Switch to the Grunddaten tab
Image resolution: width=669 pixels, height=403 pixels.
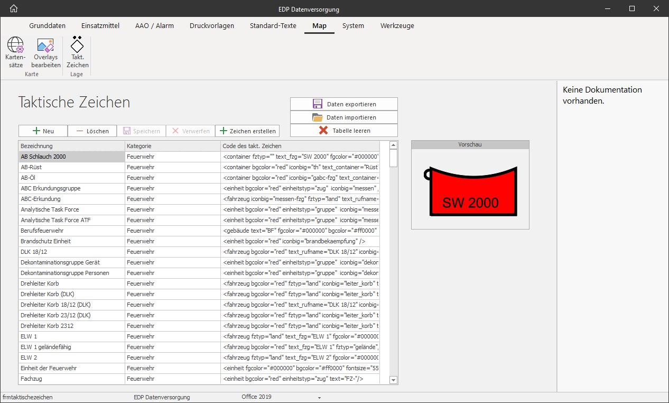(x=48, y=25)
